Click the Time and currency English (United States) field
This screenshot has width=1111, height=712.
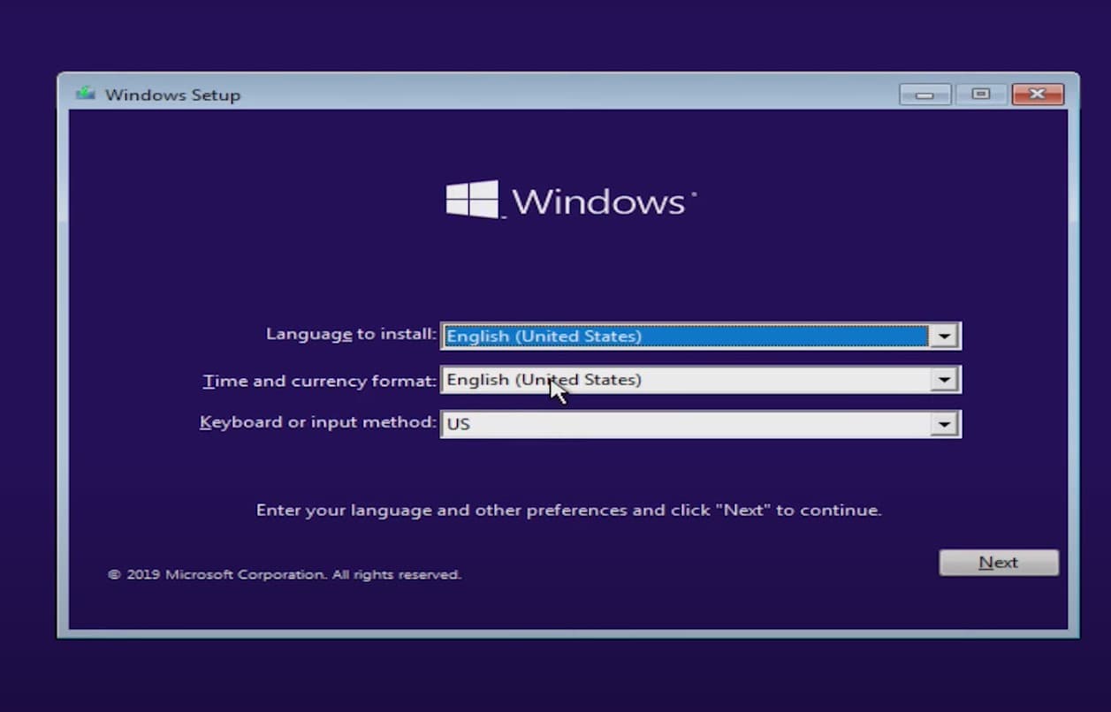(x=685, y=380)
